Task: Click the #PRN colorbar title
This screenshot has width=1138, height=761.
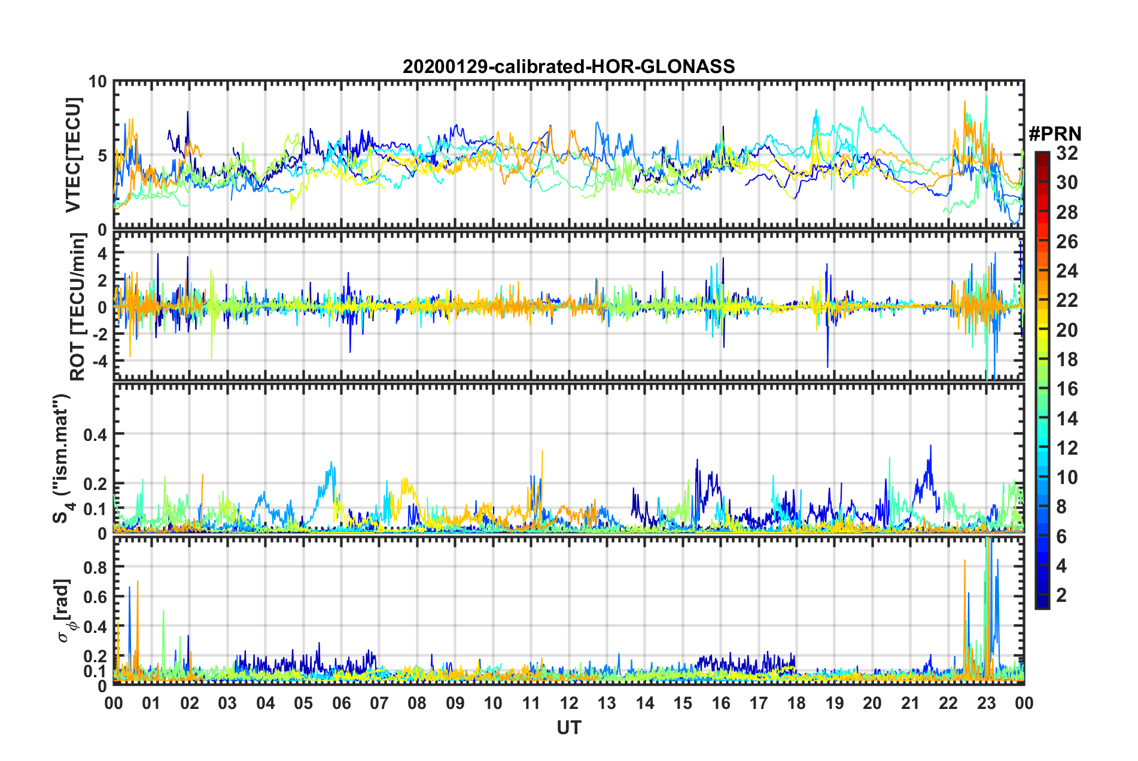Action: click(1055, 134)
